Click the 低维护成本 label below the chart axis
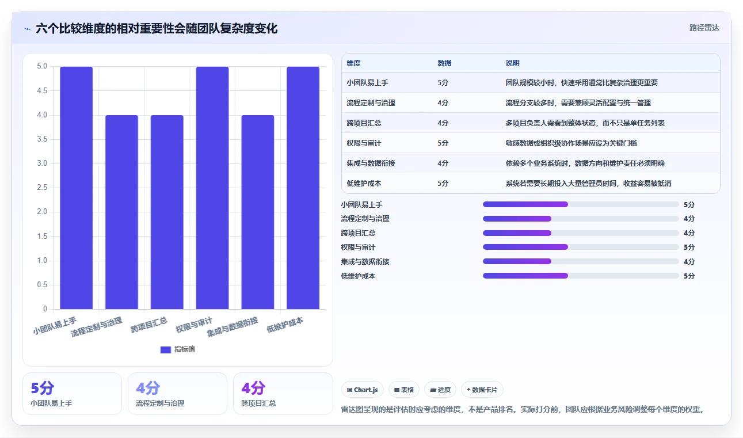Image resolution: width=743 pixels, height=438 pixels. click(x=285, y=325)
